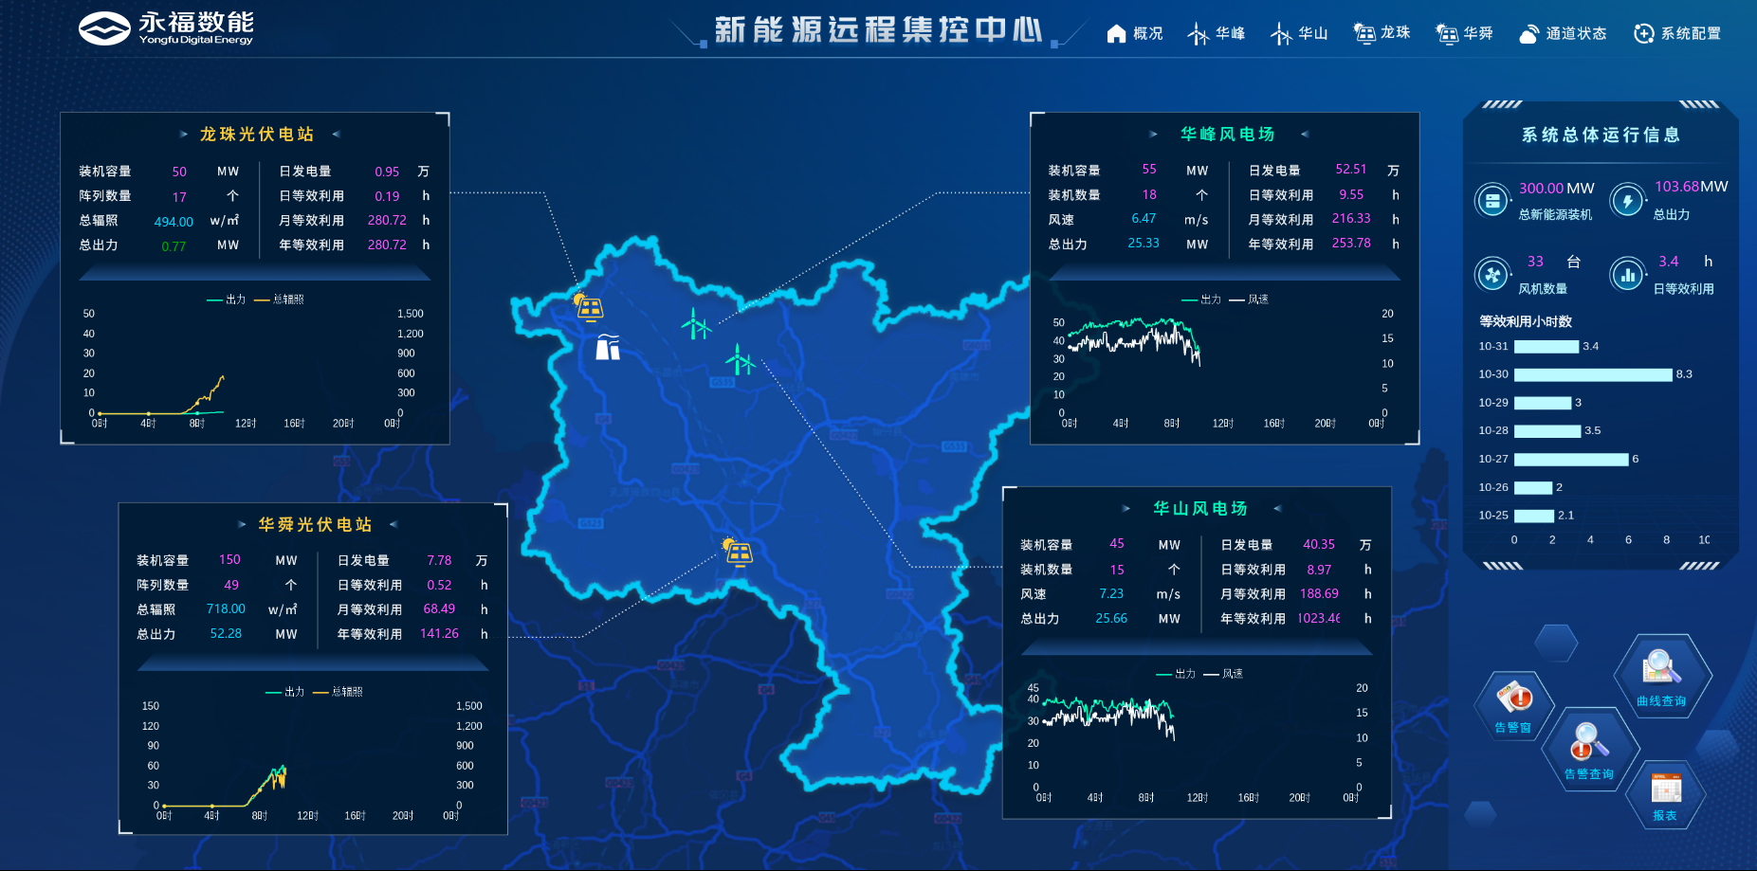Click the 华山风电场 panel title
1757x871 pixels.
point(1199,509)
